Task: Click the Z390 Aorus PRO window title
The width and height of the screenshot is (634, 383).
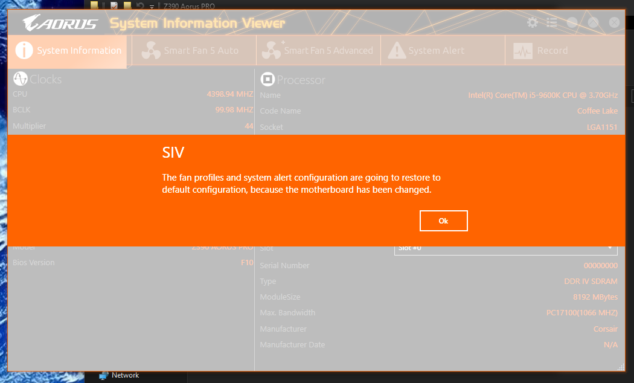Action: click(x=189, y=5)
